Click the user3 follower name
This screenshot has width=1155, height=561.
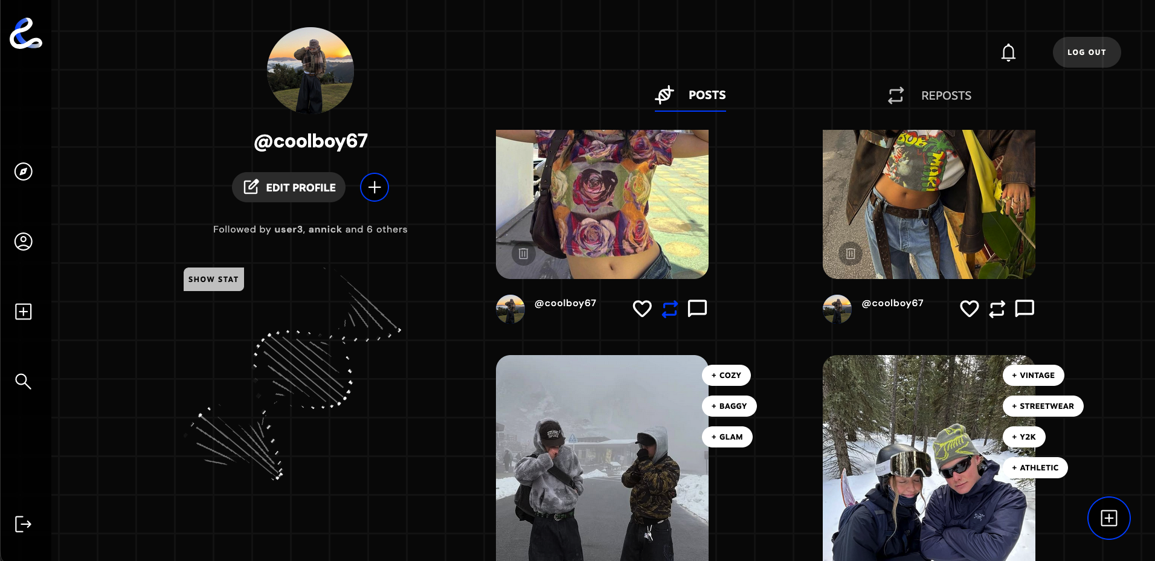click(x=289, y=229)
